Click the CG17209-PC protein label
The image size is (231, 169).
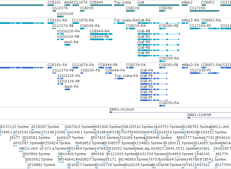coord(201,70)
